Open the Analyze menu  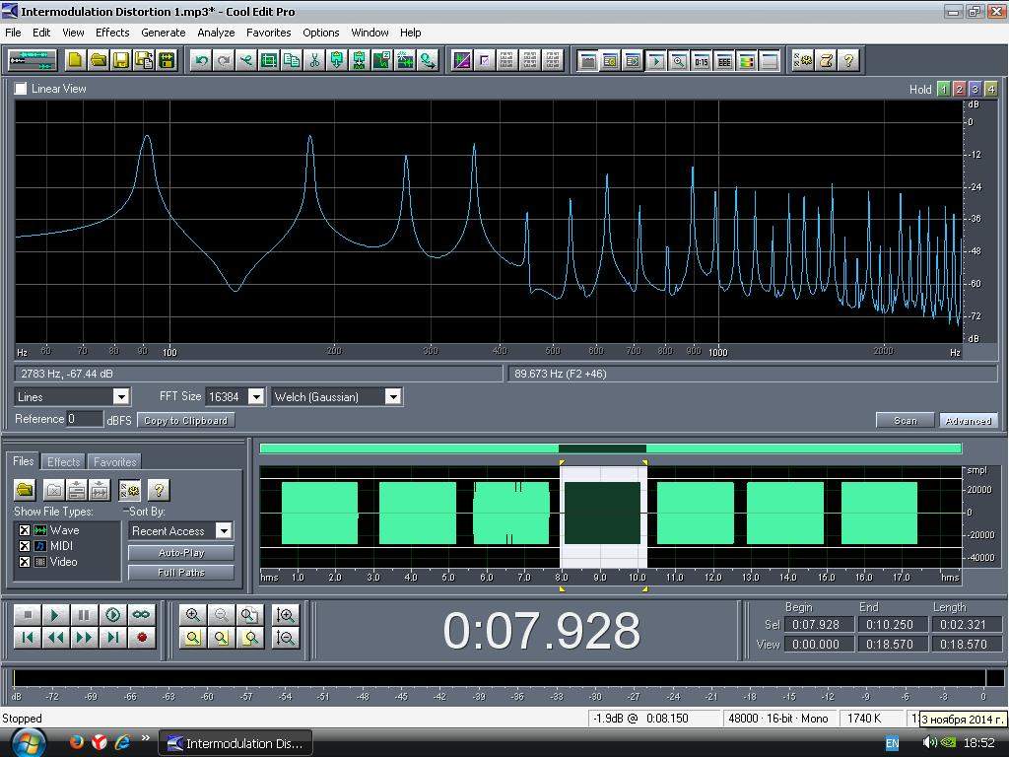[216, 33]
